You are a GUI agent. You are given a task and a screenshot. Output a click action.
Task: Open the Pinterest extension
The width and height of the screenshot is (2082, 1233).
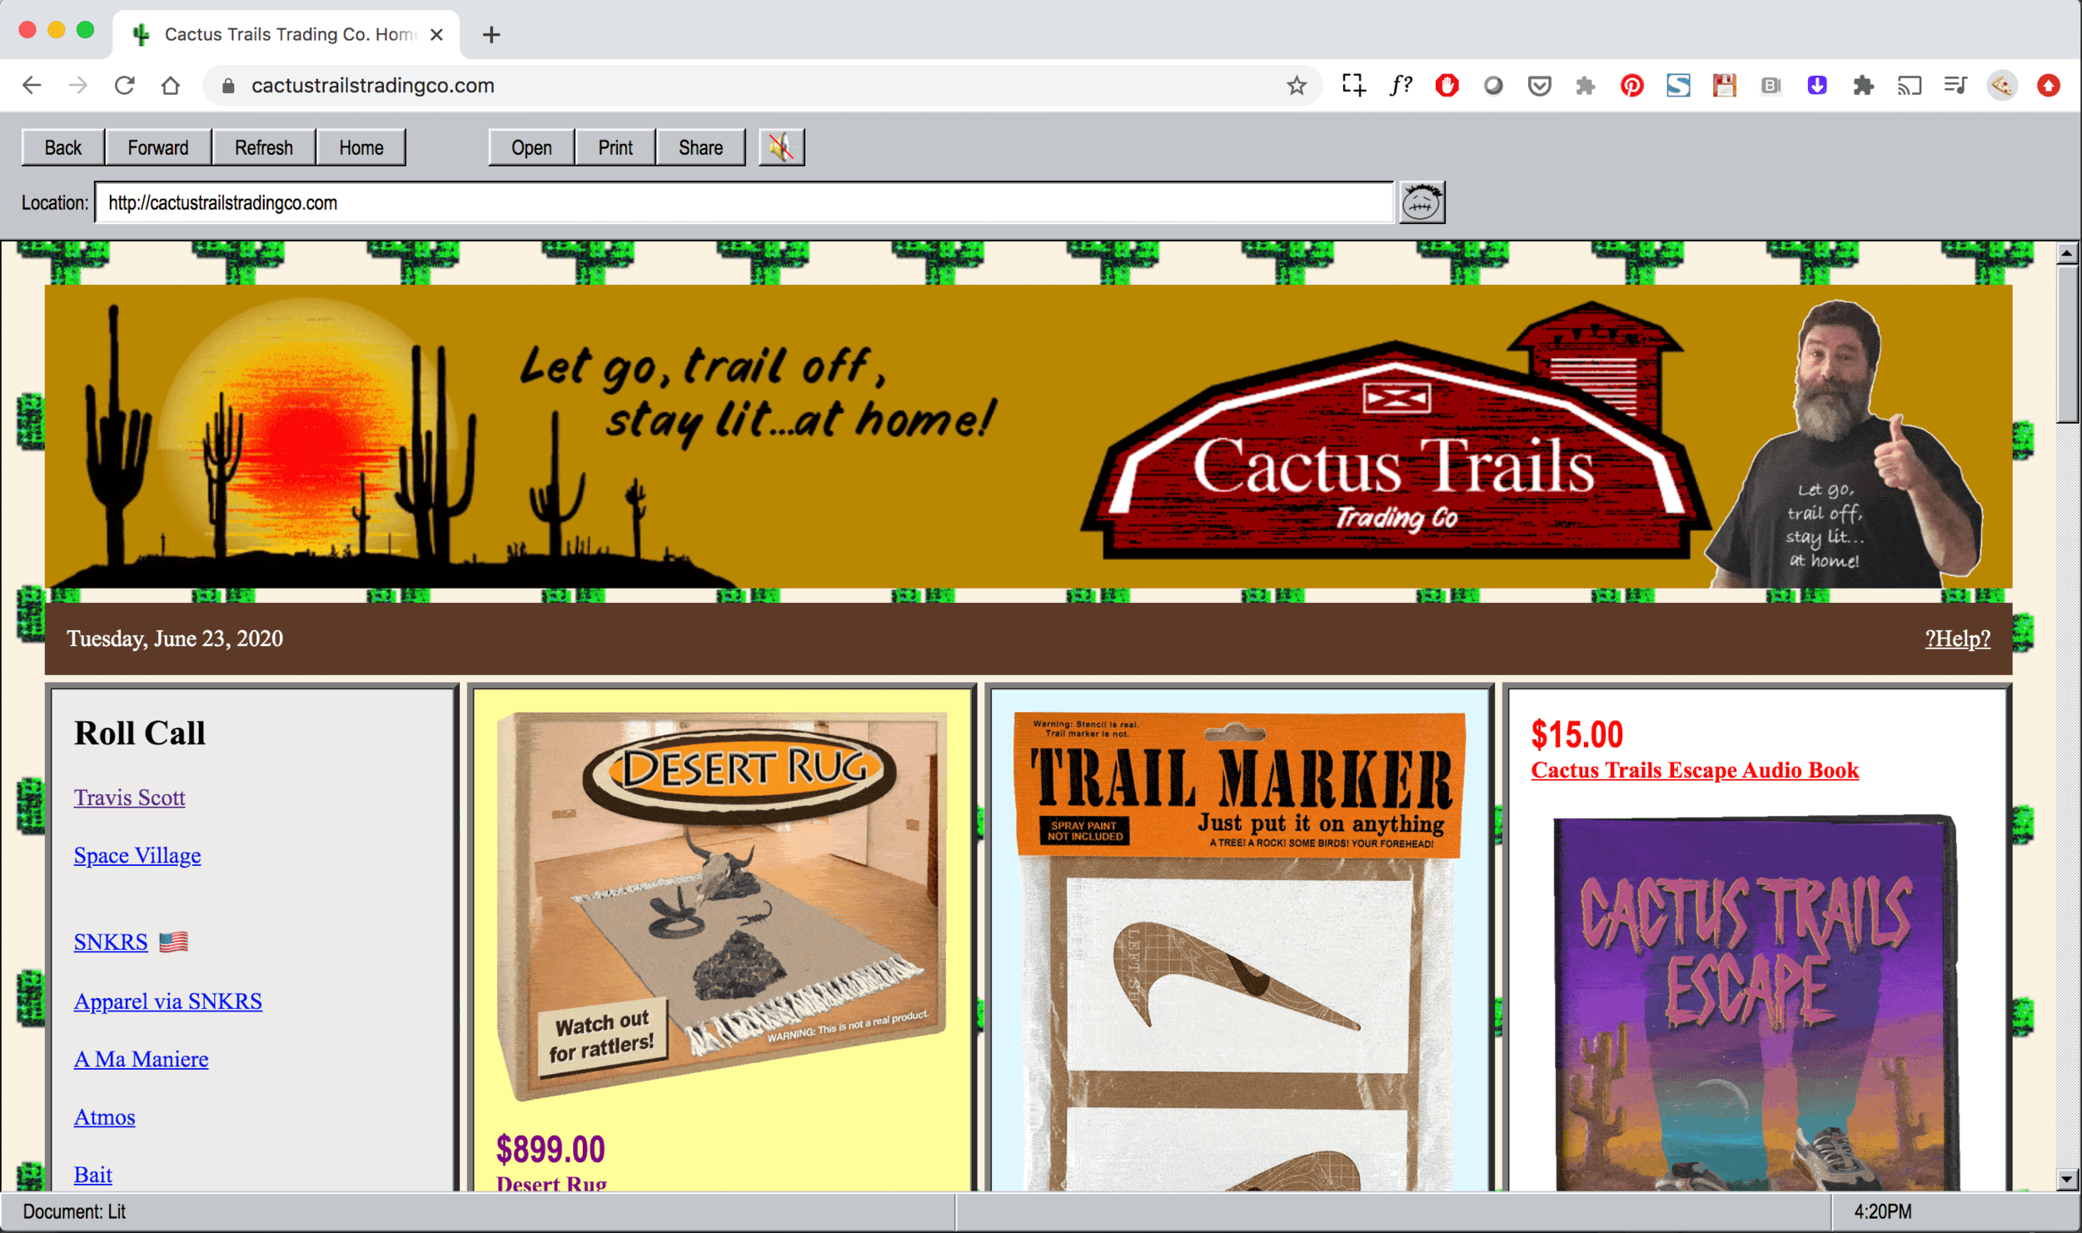[1631, 85]
